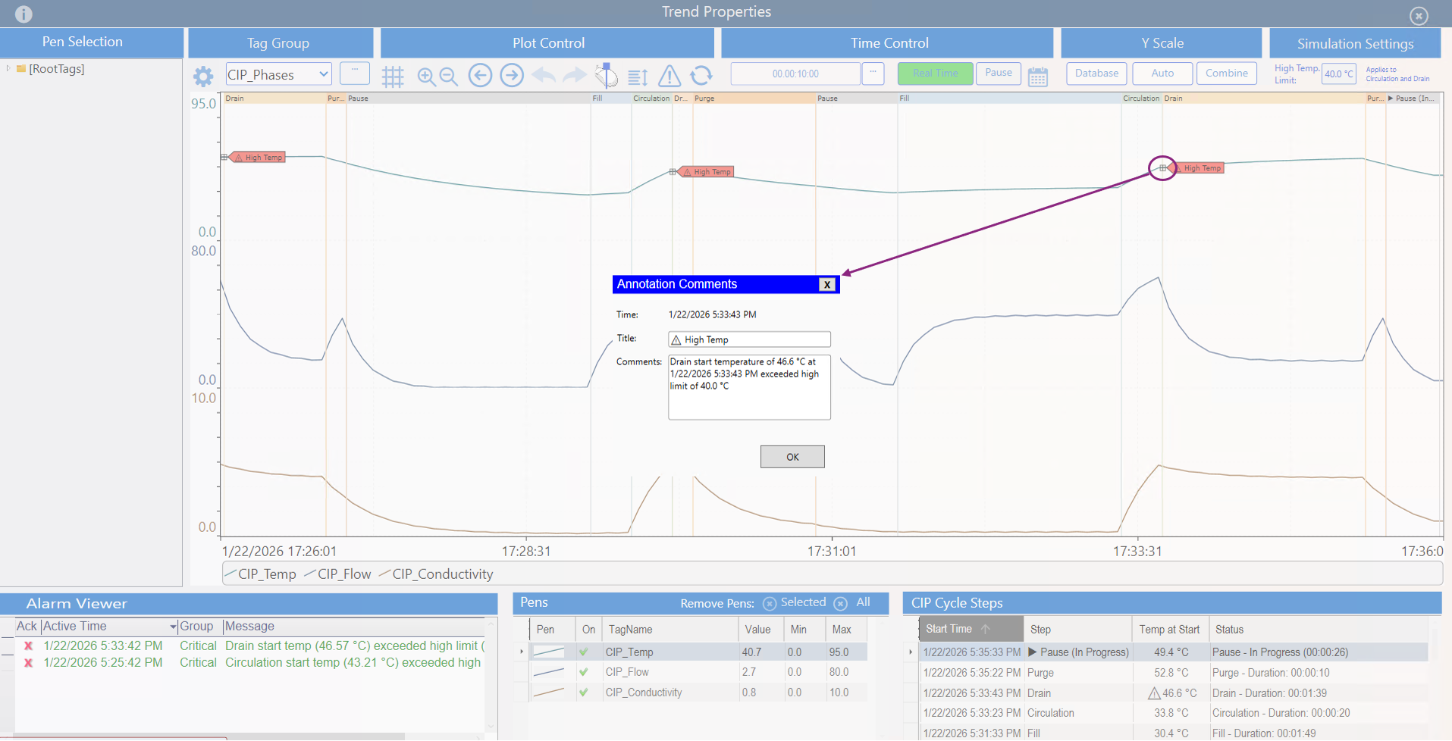The image size is (1452, 741).
Task: Open the trend settings gear icon
Action: pyautogui.click(x=202, y=76)
